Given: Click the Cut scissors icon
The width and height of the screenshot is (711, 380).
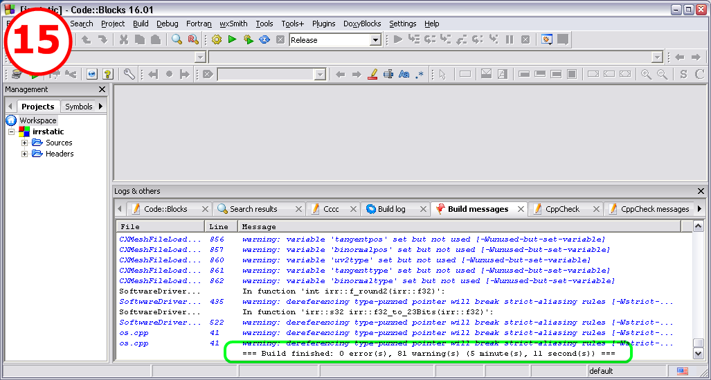Looking at the screenshot, I should click(x=124, y=40).
